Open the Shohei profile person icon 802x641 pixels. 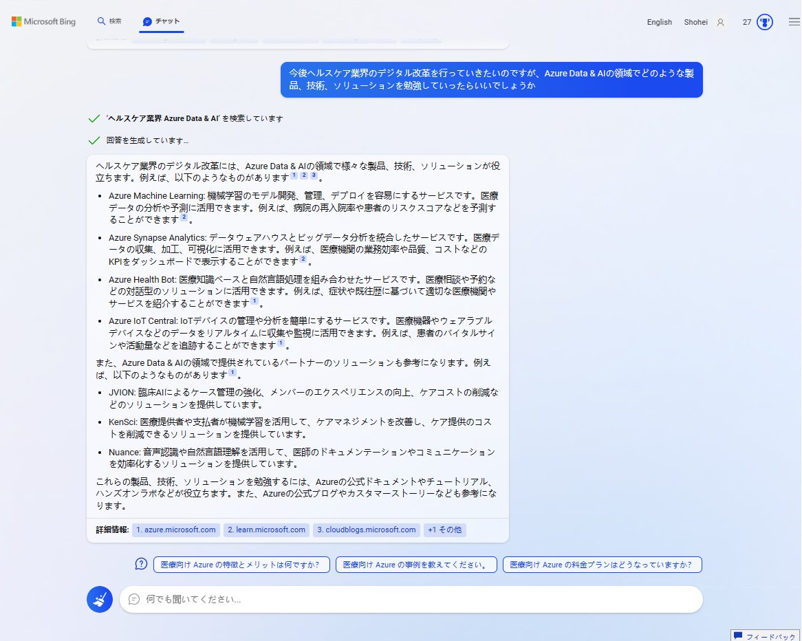tap(719, 21)
